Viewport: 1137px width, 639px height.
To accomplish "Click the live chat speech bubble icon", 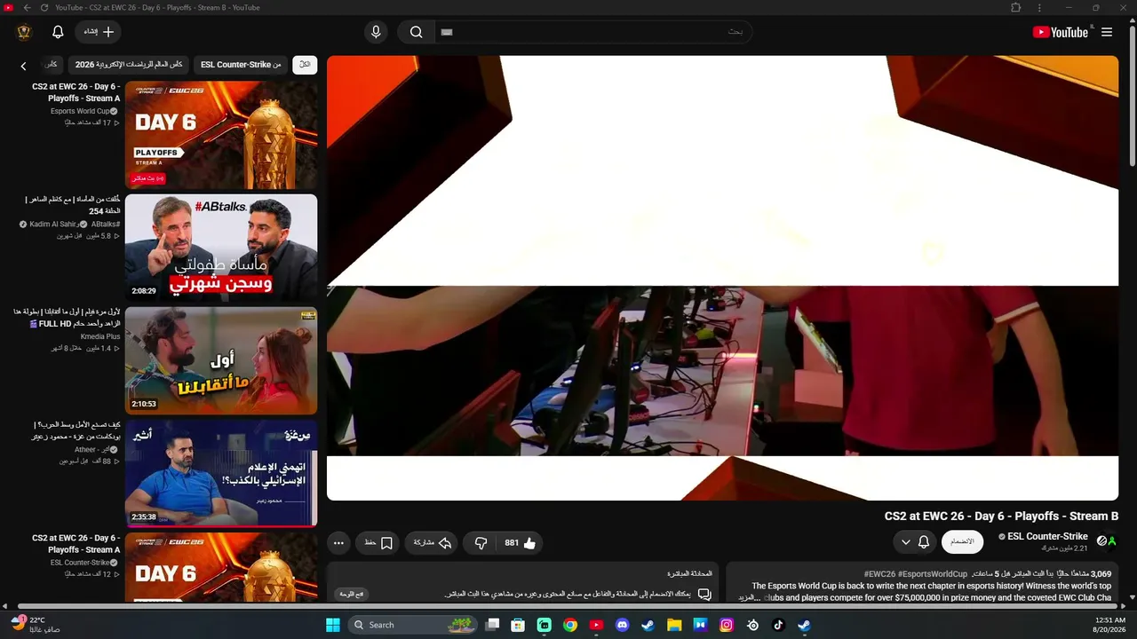I will pyautogui.click(x=704, y=594).
